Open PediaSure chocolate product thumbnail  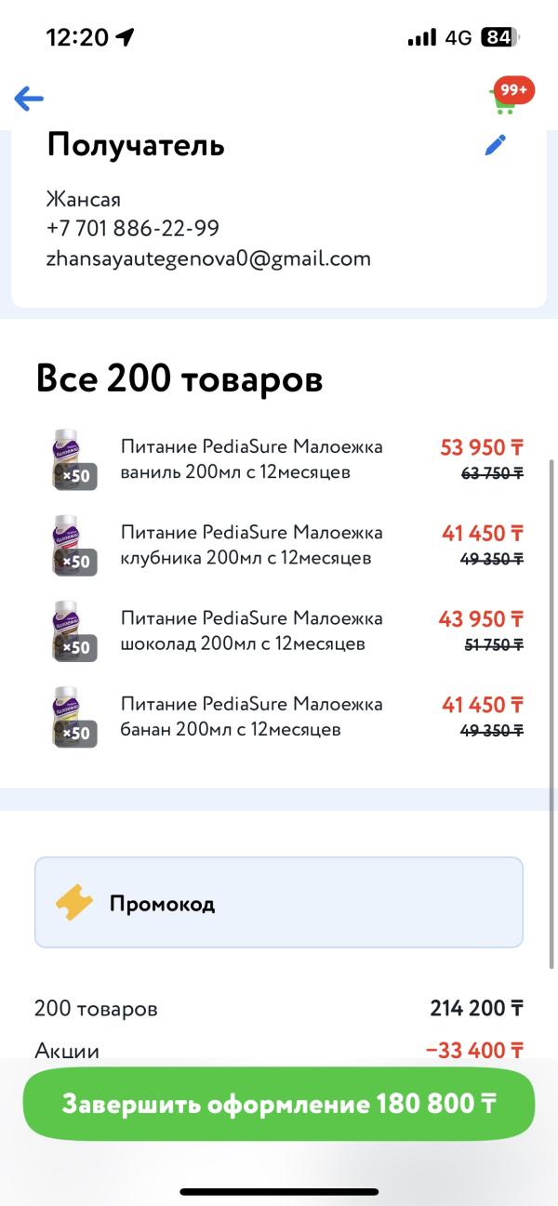tap(72, 630)
